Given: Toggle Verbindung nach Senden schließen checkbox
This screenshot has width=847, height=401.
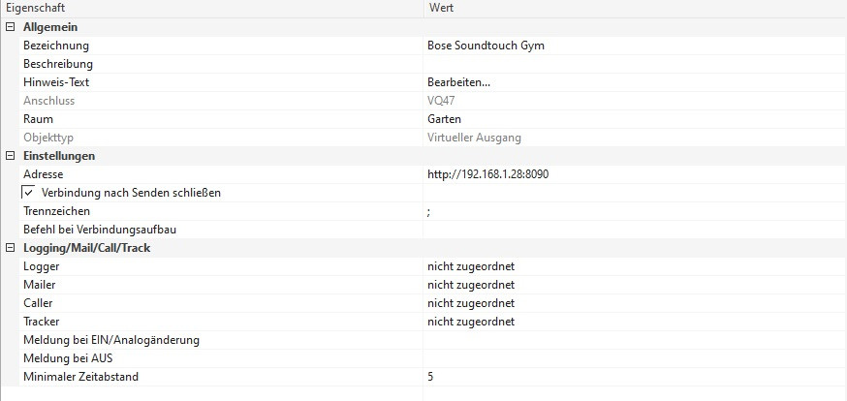Looking at the screenshot, I should click(29, 193).
